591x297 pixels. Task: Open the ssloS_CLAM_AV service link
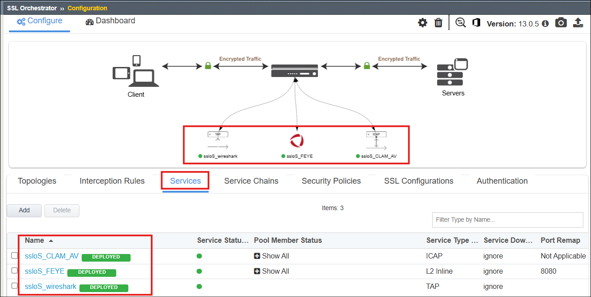point(52,256)
